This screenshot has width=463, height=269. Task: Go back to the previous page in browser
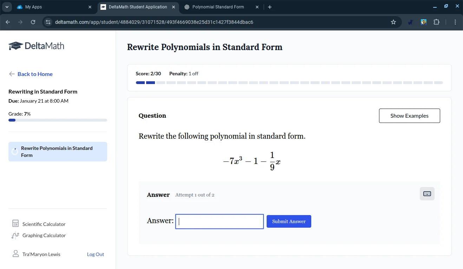pyautogui.click(x=8, y=22)
